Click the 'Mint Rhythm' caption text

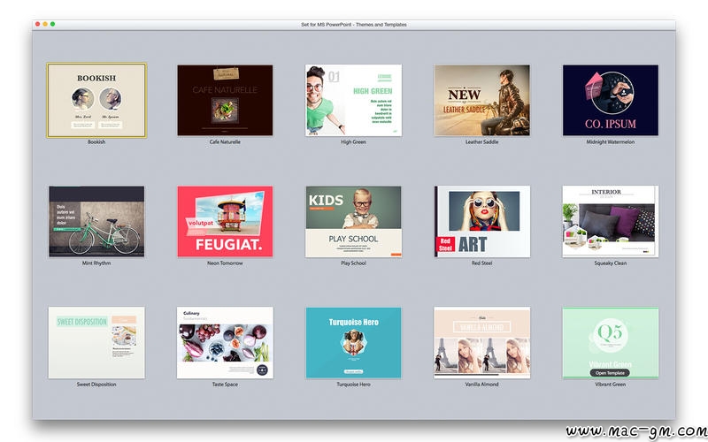[x=96, y=263]
